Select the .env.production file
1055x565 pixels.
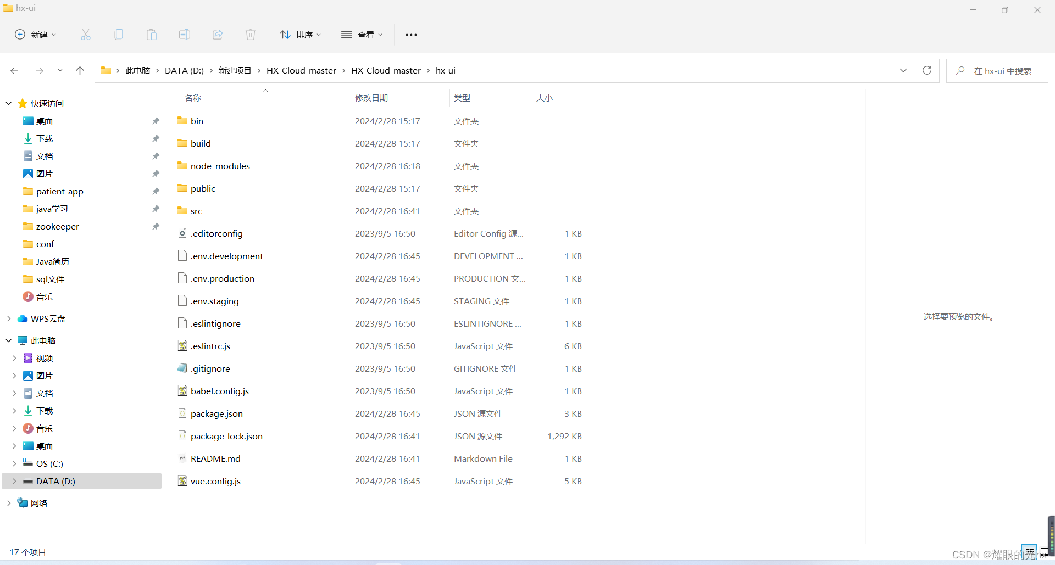[223, 278]
